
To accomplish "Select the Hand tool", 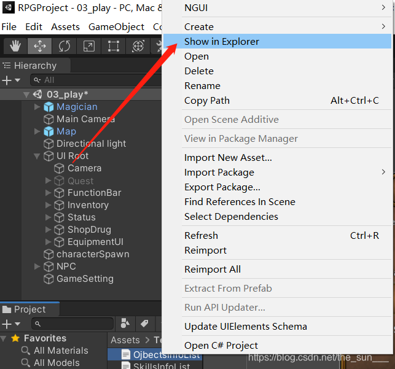I will coord(15,46).
